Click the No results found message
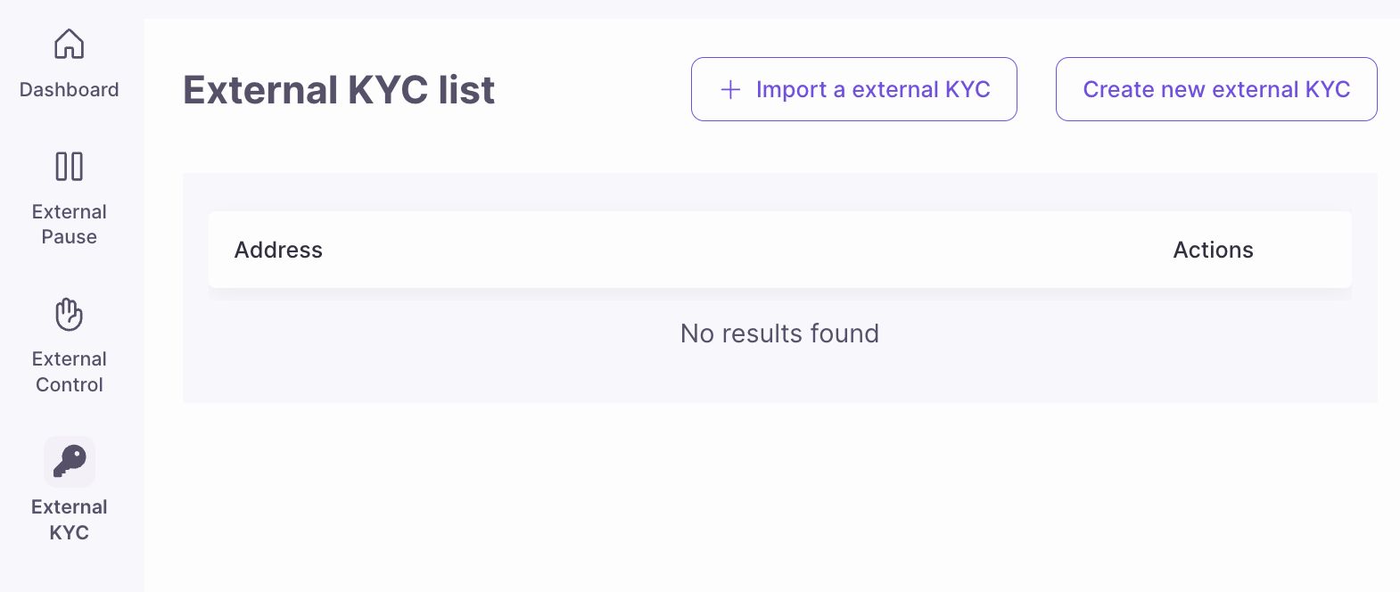This screenshot has height=592, width=1400. 779,333
